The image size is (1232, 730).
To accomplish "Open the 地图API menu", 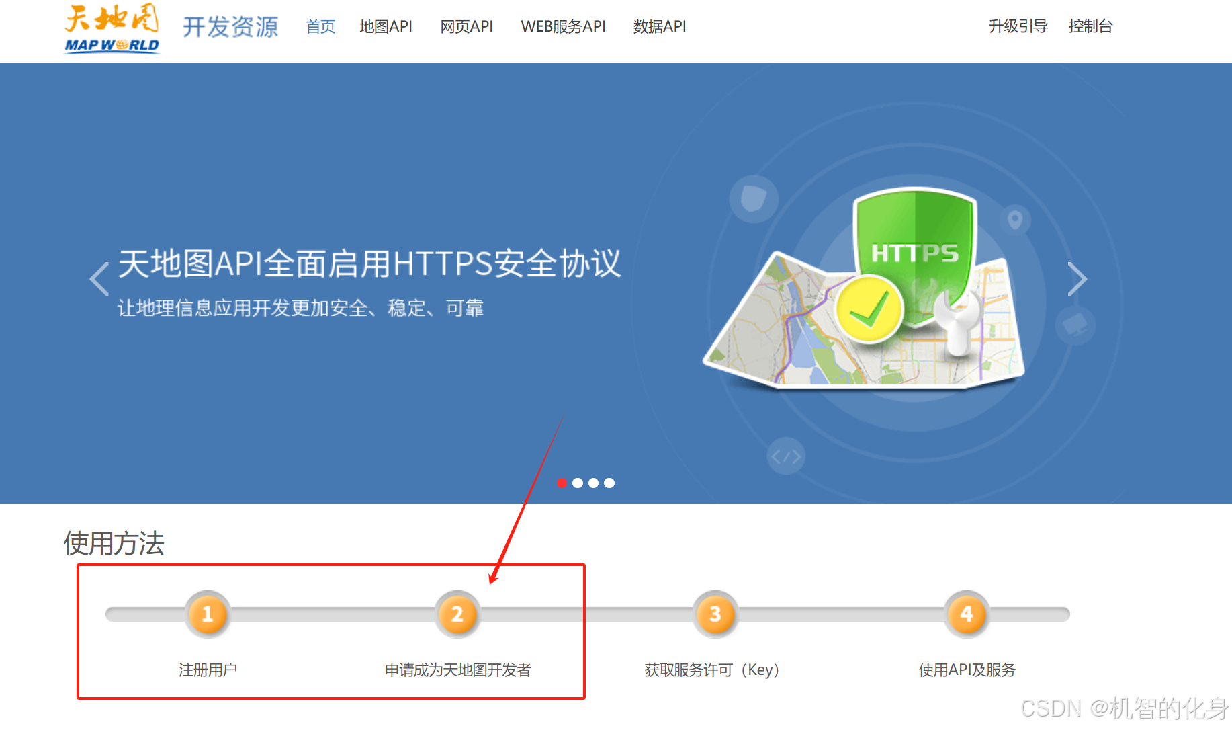I will point(386,26).
